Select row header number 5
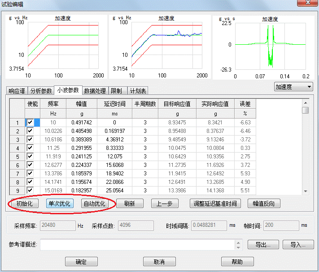The image size is (319, 272). pyautogui.click(x=17, y=157)
